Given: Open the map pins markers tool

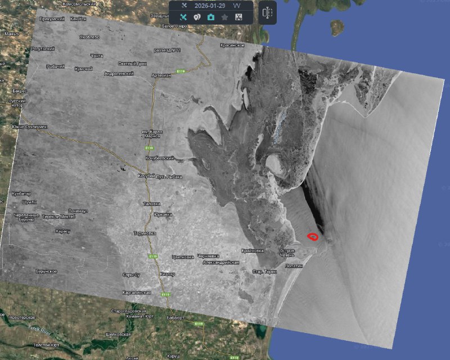Looking at the screenshot, I should click(196, 17).
